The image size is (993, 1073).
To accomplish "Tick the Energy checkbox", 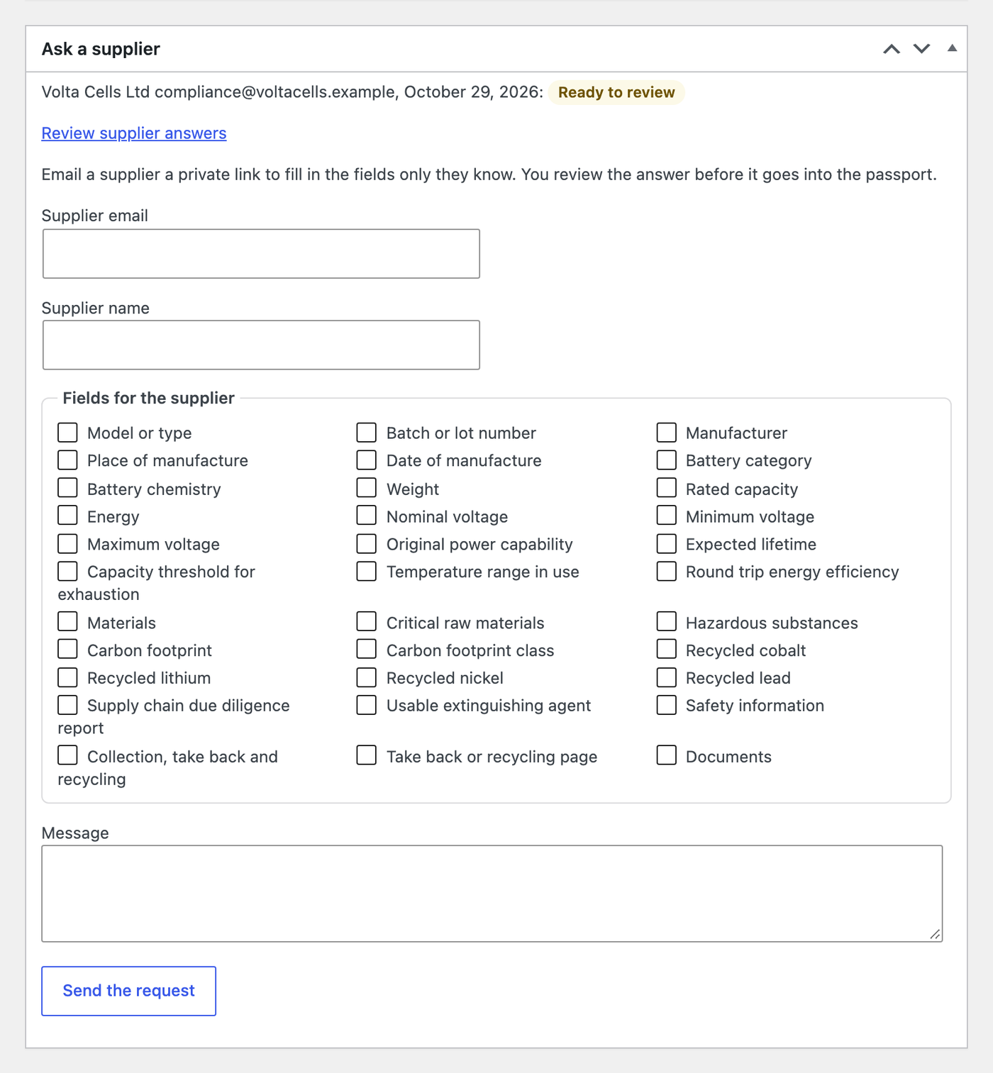I will 67,516.
